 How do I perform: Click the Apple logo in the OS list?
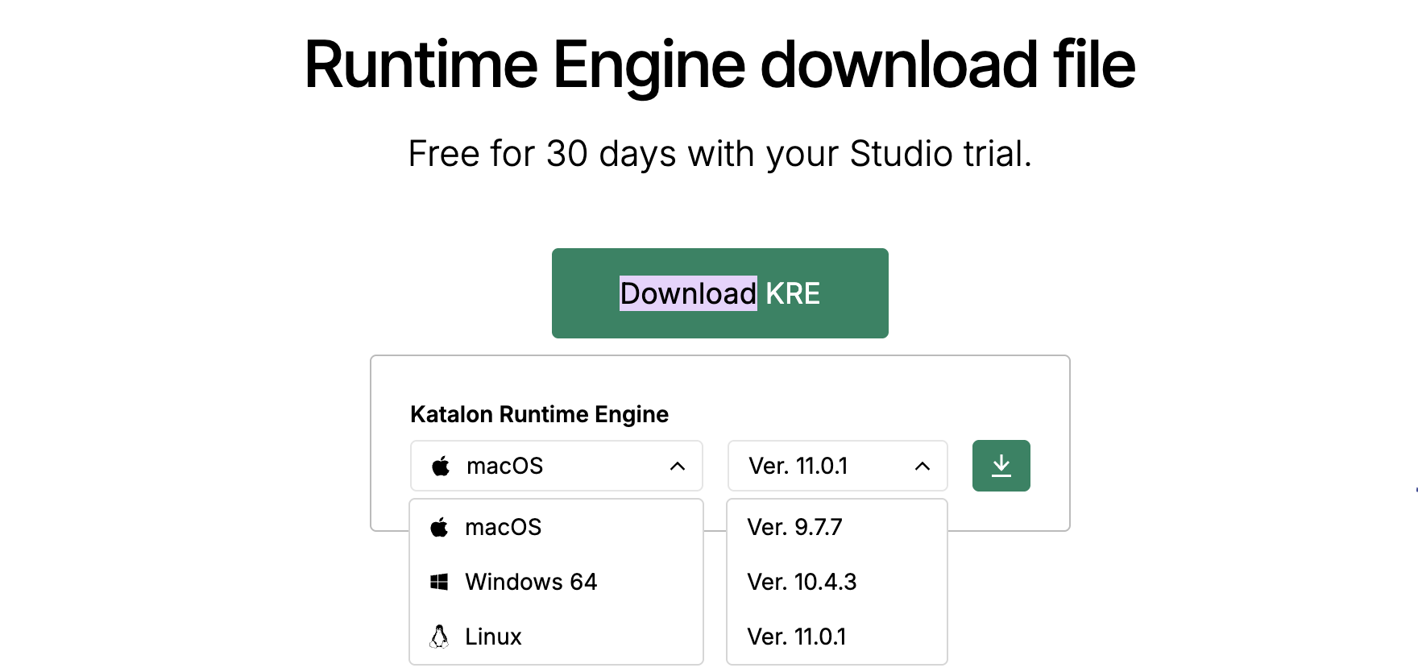click(439, 527)
